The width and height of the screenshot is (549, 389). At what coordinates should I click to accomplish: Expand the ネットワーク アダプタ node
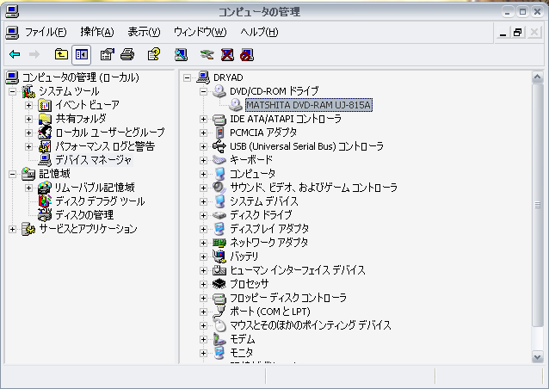pyautogui.click(x=204, y=243)
